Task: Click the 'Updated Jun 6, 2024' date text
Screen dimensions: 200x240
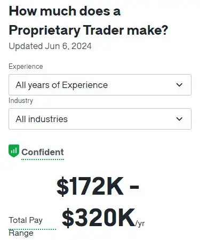Action: 50,46
